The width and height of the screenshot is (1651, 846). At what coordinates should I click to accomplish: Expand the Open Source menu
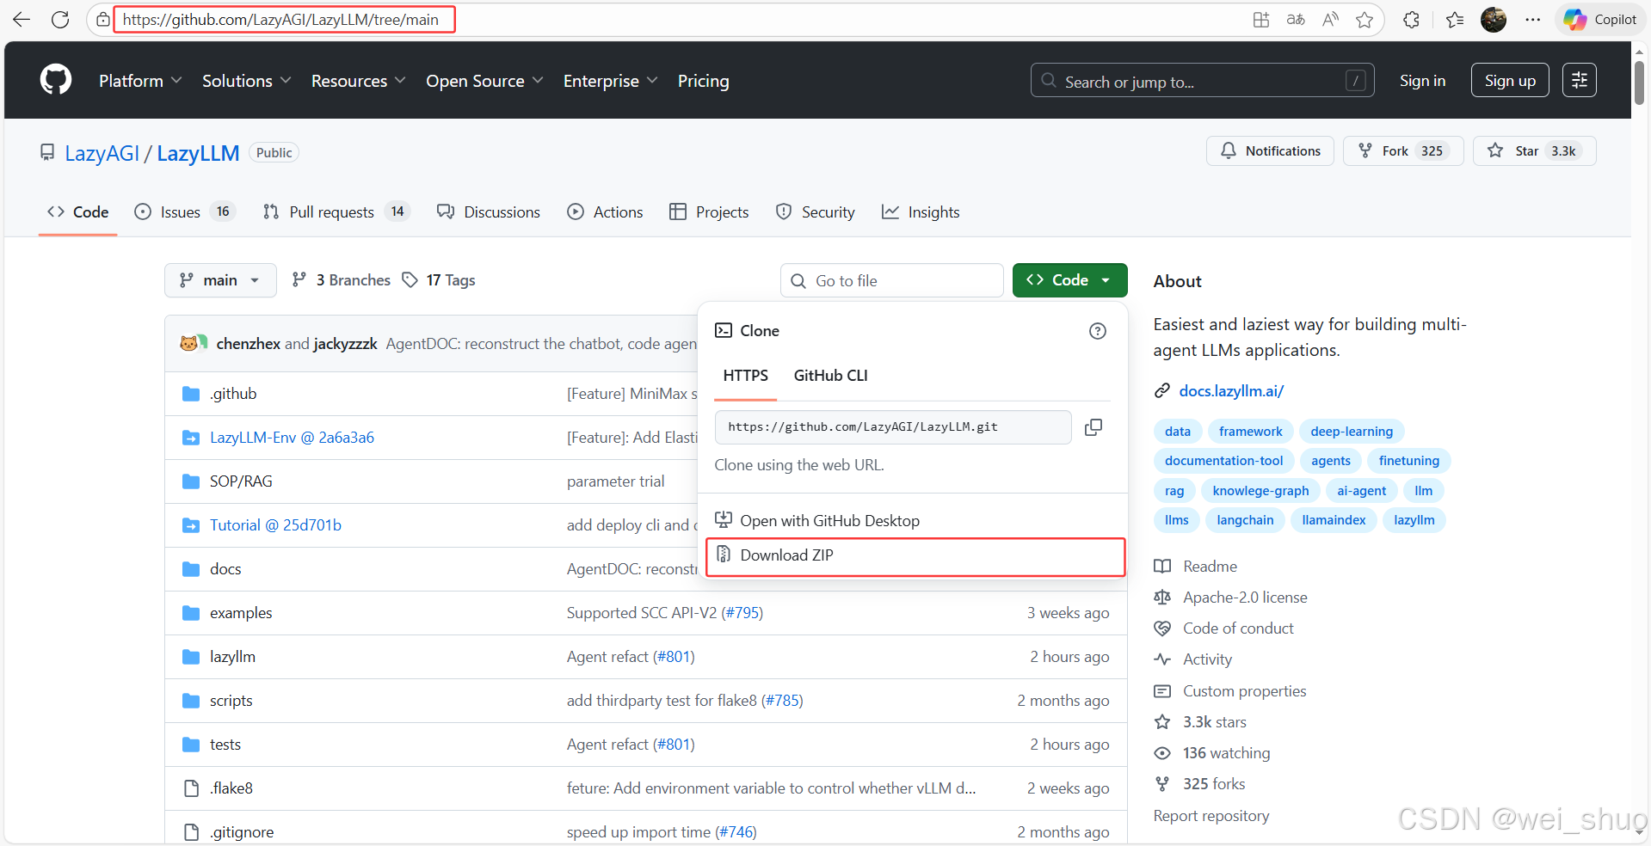point(484,81)
